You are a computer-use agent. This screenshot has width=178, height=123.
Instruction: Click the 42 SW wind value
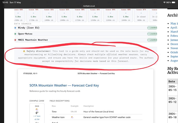point(37,119)
